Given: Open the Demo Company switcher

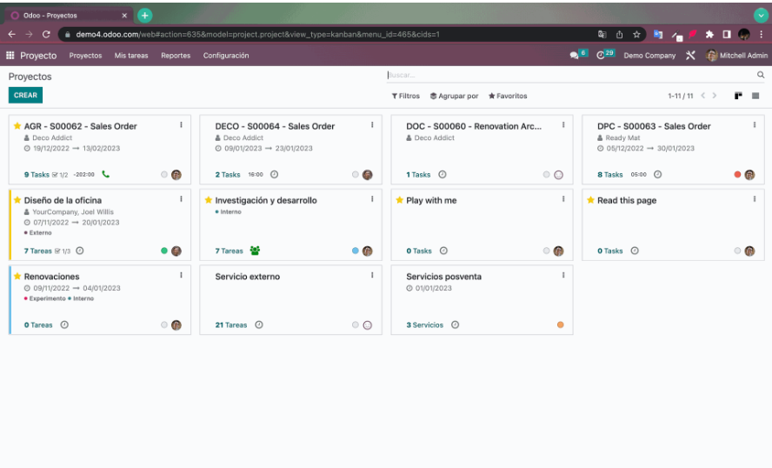Looking at the screenshot, I should click(649, 56).
